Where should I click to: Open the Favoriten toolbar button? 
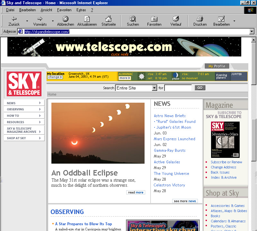pyautogui.click(x=154, y=21)
